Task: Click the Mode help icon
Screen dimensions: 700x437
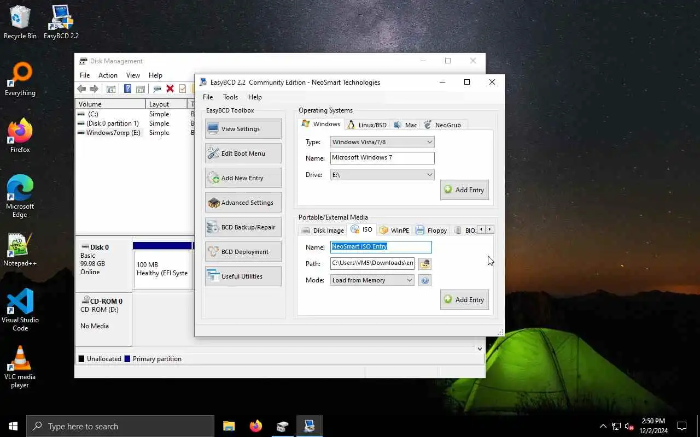Action: [425, 280]
